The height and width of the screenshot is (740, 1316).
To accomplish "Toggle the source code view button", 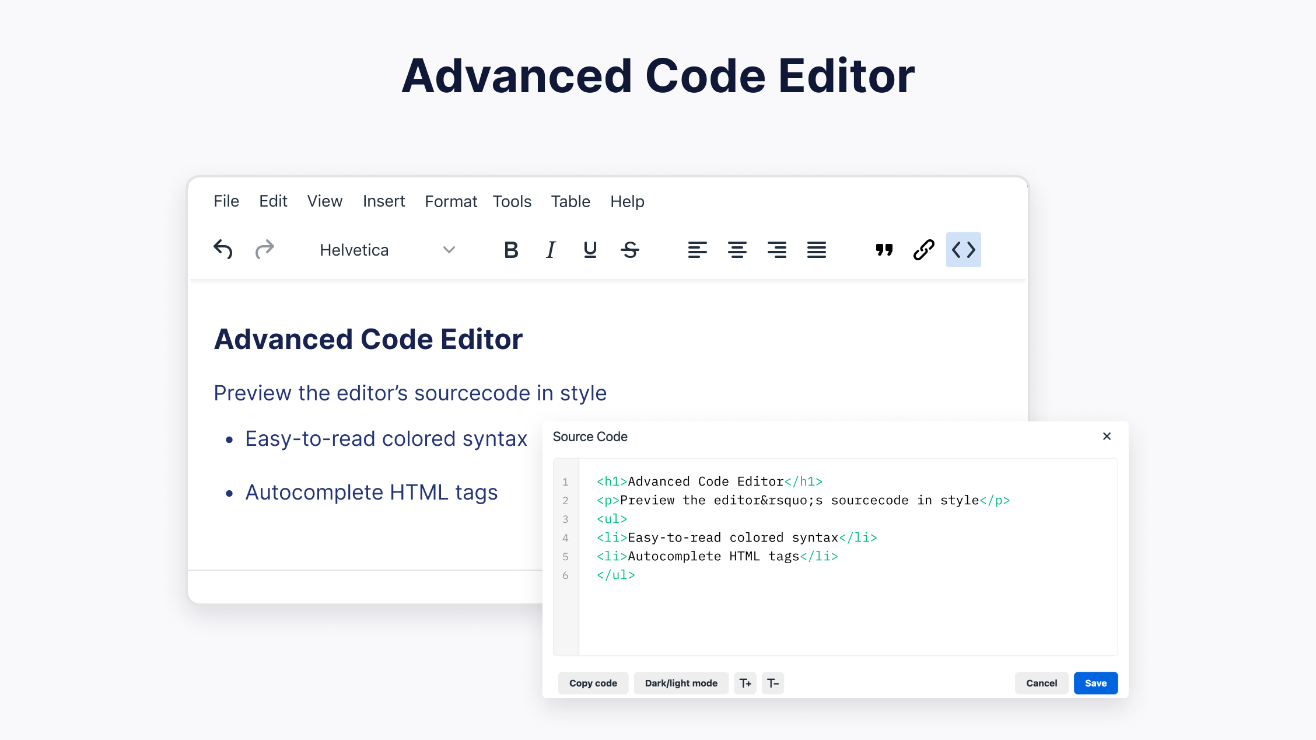I will (963, 250).
